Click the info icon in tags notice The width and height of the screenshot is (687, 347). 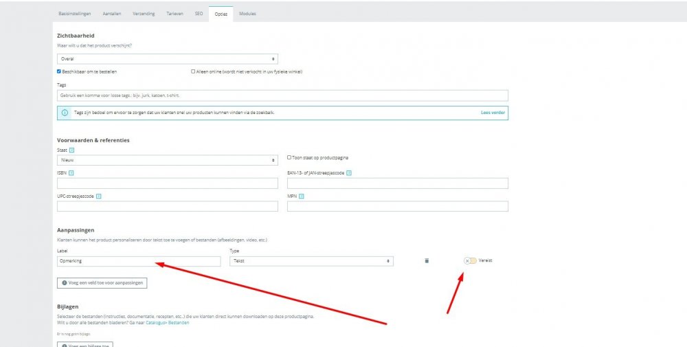pos(65,113)
